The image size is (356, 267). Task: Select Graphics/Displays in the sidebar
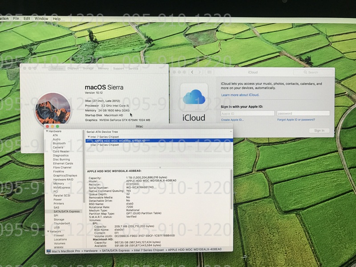65,175
